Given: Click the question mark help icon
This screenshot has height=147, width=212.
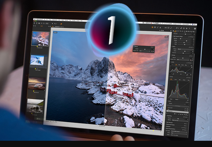Looking at the screenshot, I should 189,29.
